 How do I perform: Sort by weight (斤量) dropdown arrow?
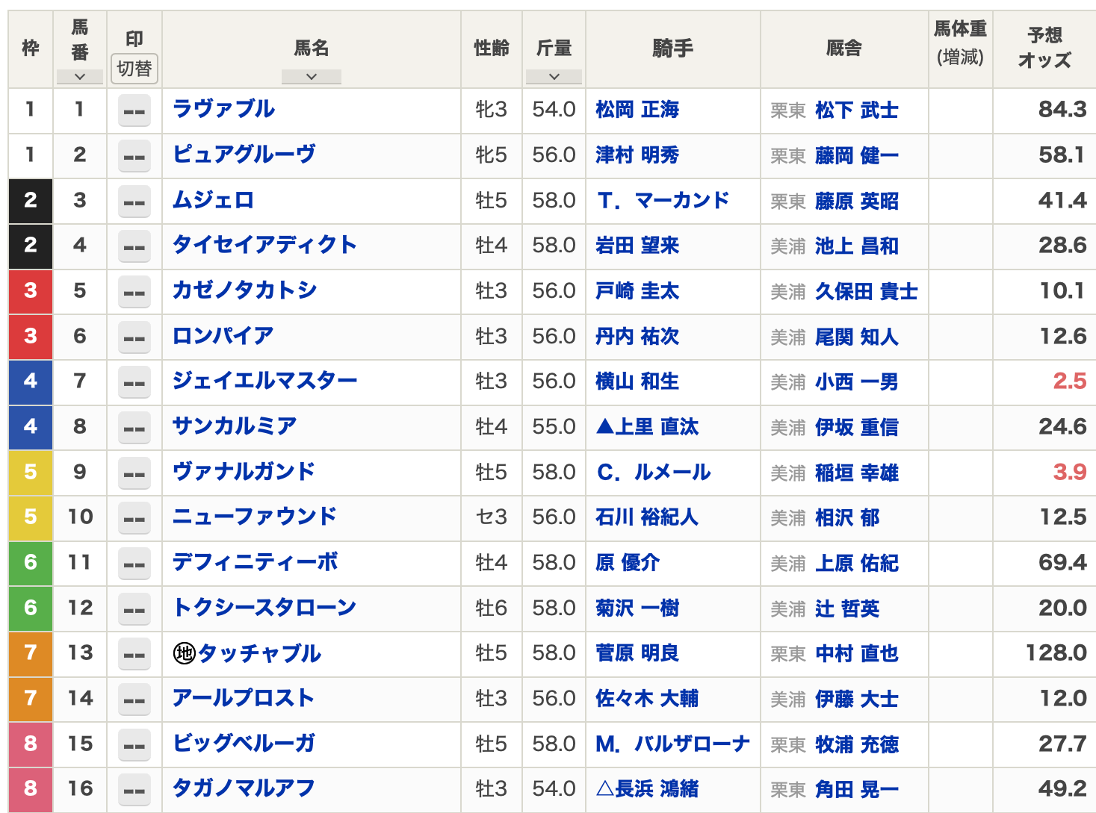click(x=554, y=76)
